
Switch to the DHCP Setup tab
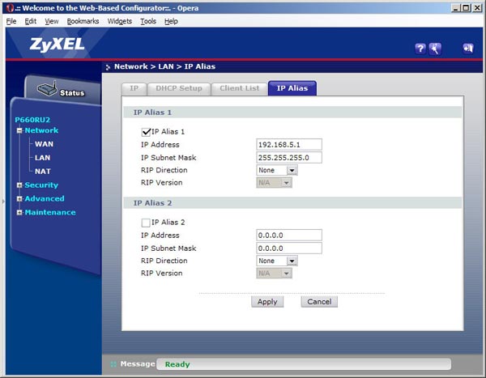(179, 89)
